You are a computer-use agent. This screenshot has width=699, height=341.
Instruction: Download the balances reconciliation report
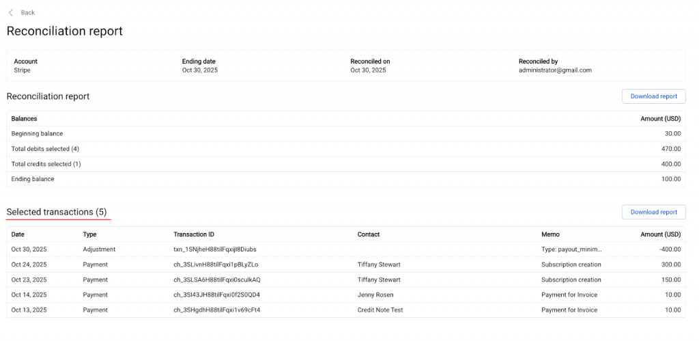(653, 96)
